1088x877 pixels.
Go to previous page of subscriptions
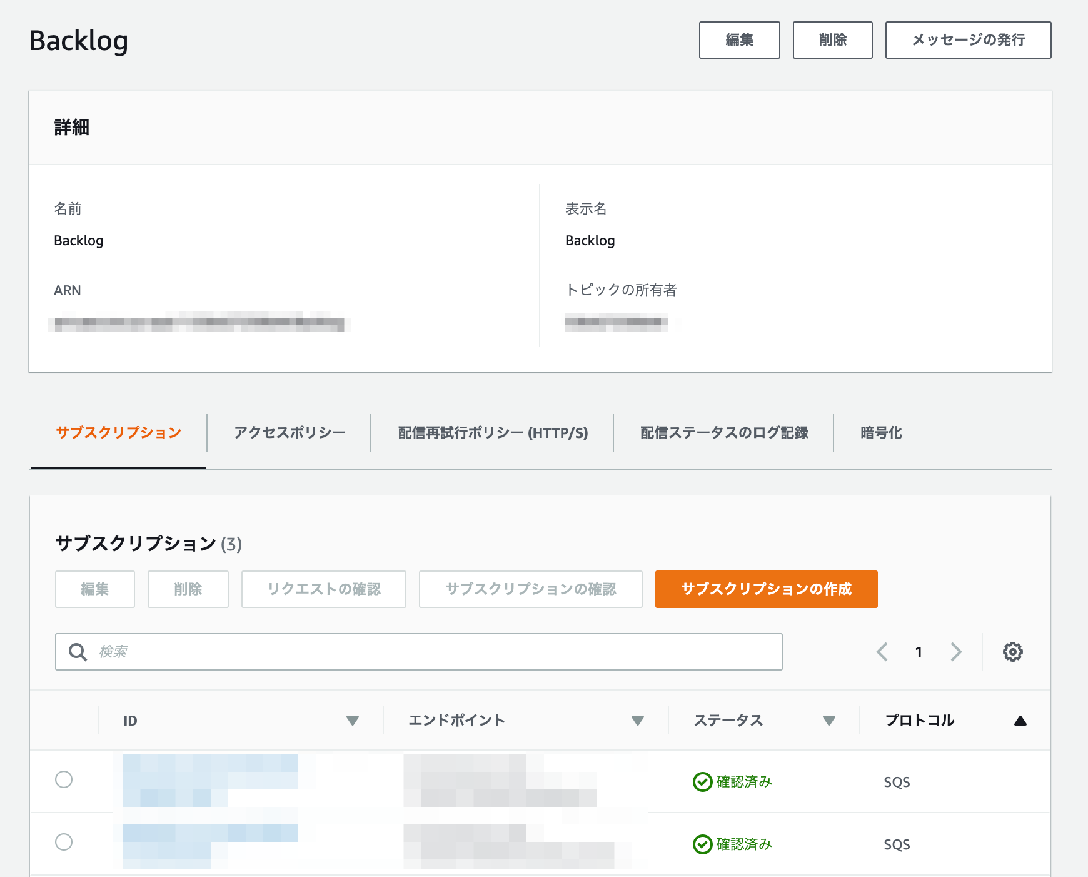point(882,652)
